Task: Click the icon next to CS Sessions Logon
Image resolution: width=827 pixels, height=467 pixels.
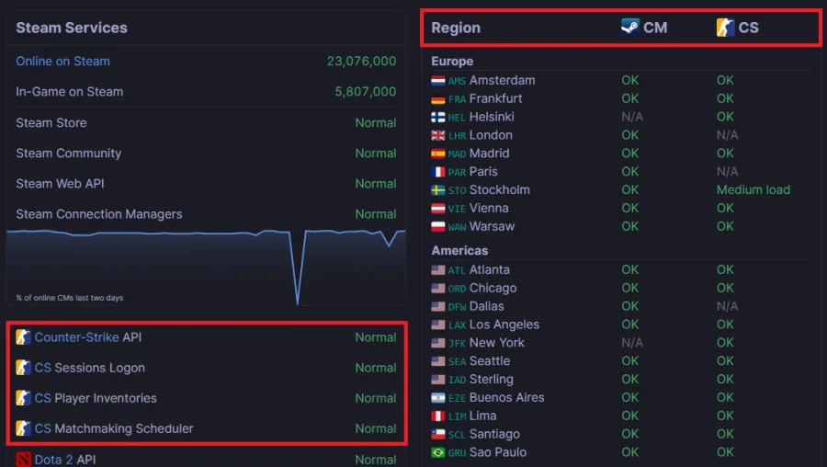Action: [23, 368]
